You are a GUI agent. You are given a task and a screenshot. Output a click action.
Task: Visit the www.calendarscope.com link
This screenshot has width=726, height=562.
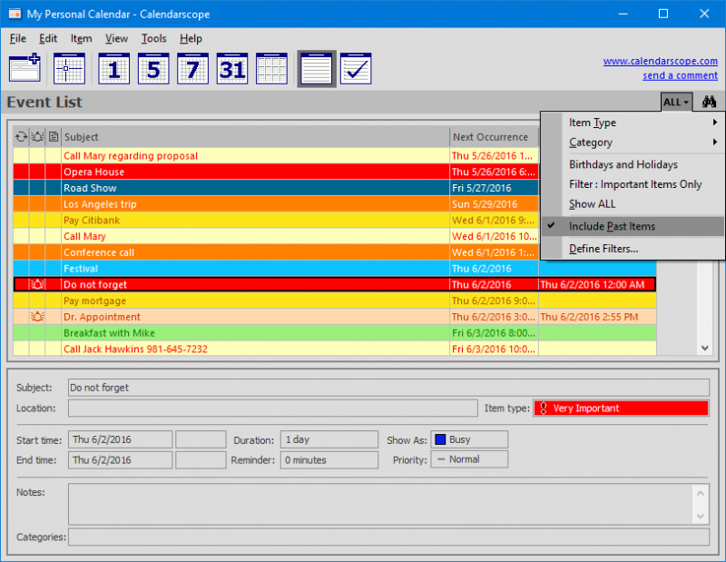[x=660, y=62]
